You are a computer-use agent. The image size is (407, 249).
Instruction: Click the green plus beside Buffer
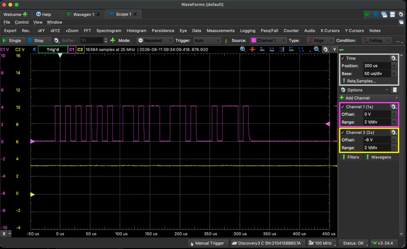click(113, 40)
